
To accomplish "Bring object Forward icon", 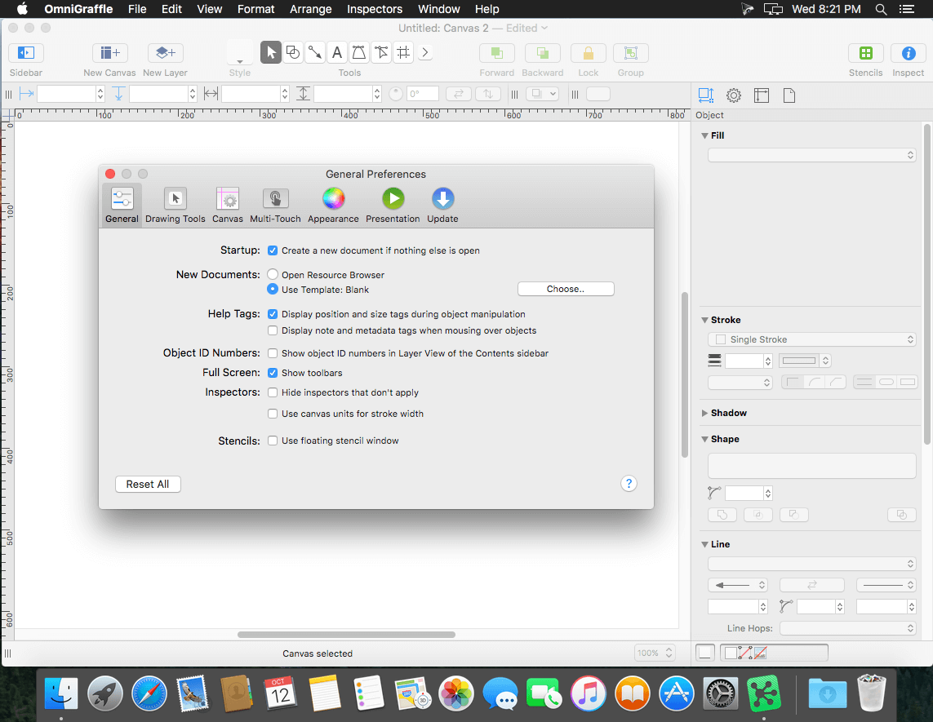I will tap(497, 53).
